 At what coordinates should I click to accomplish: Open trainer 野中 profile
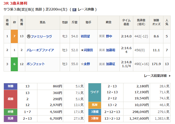point(109,36)
